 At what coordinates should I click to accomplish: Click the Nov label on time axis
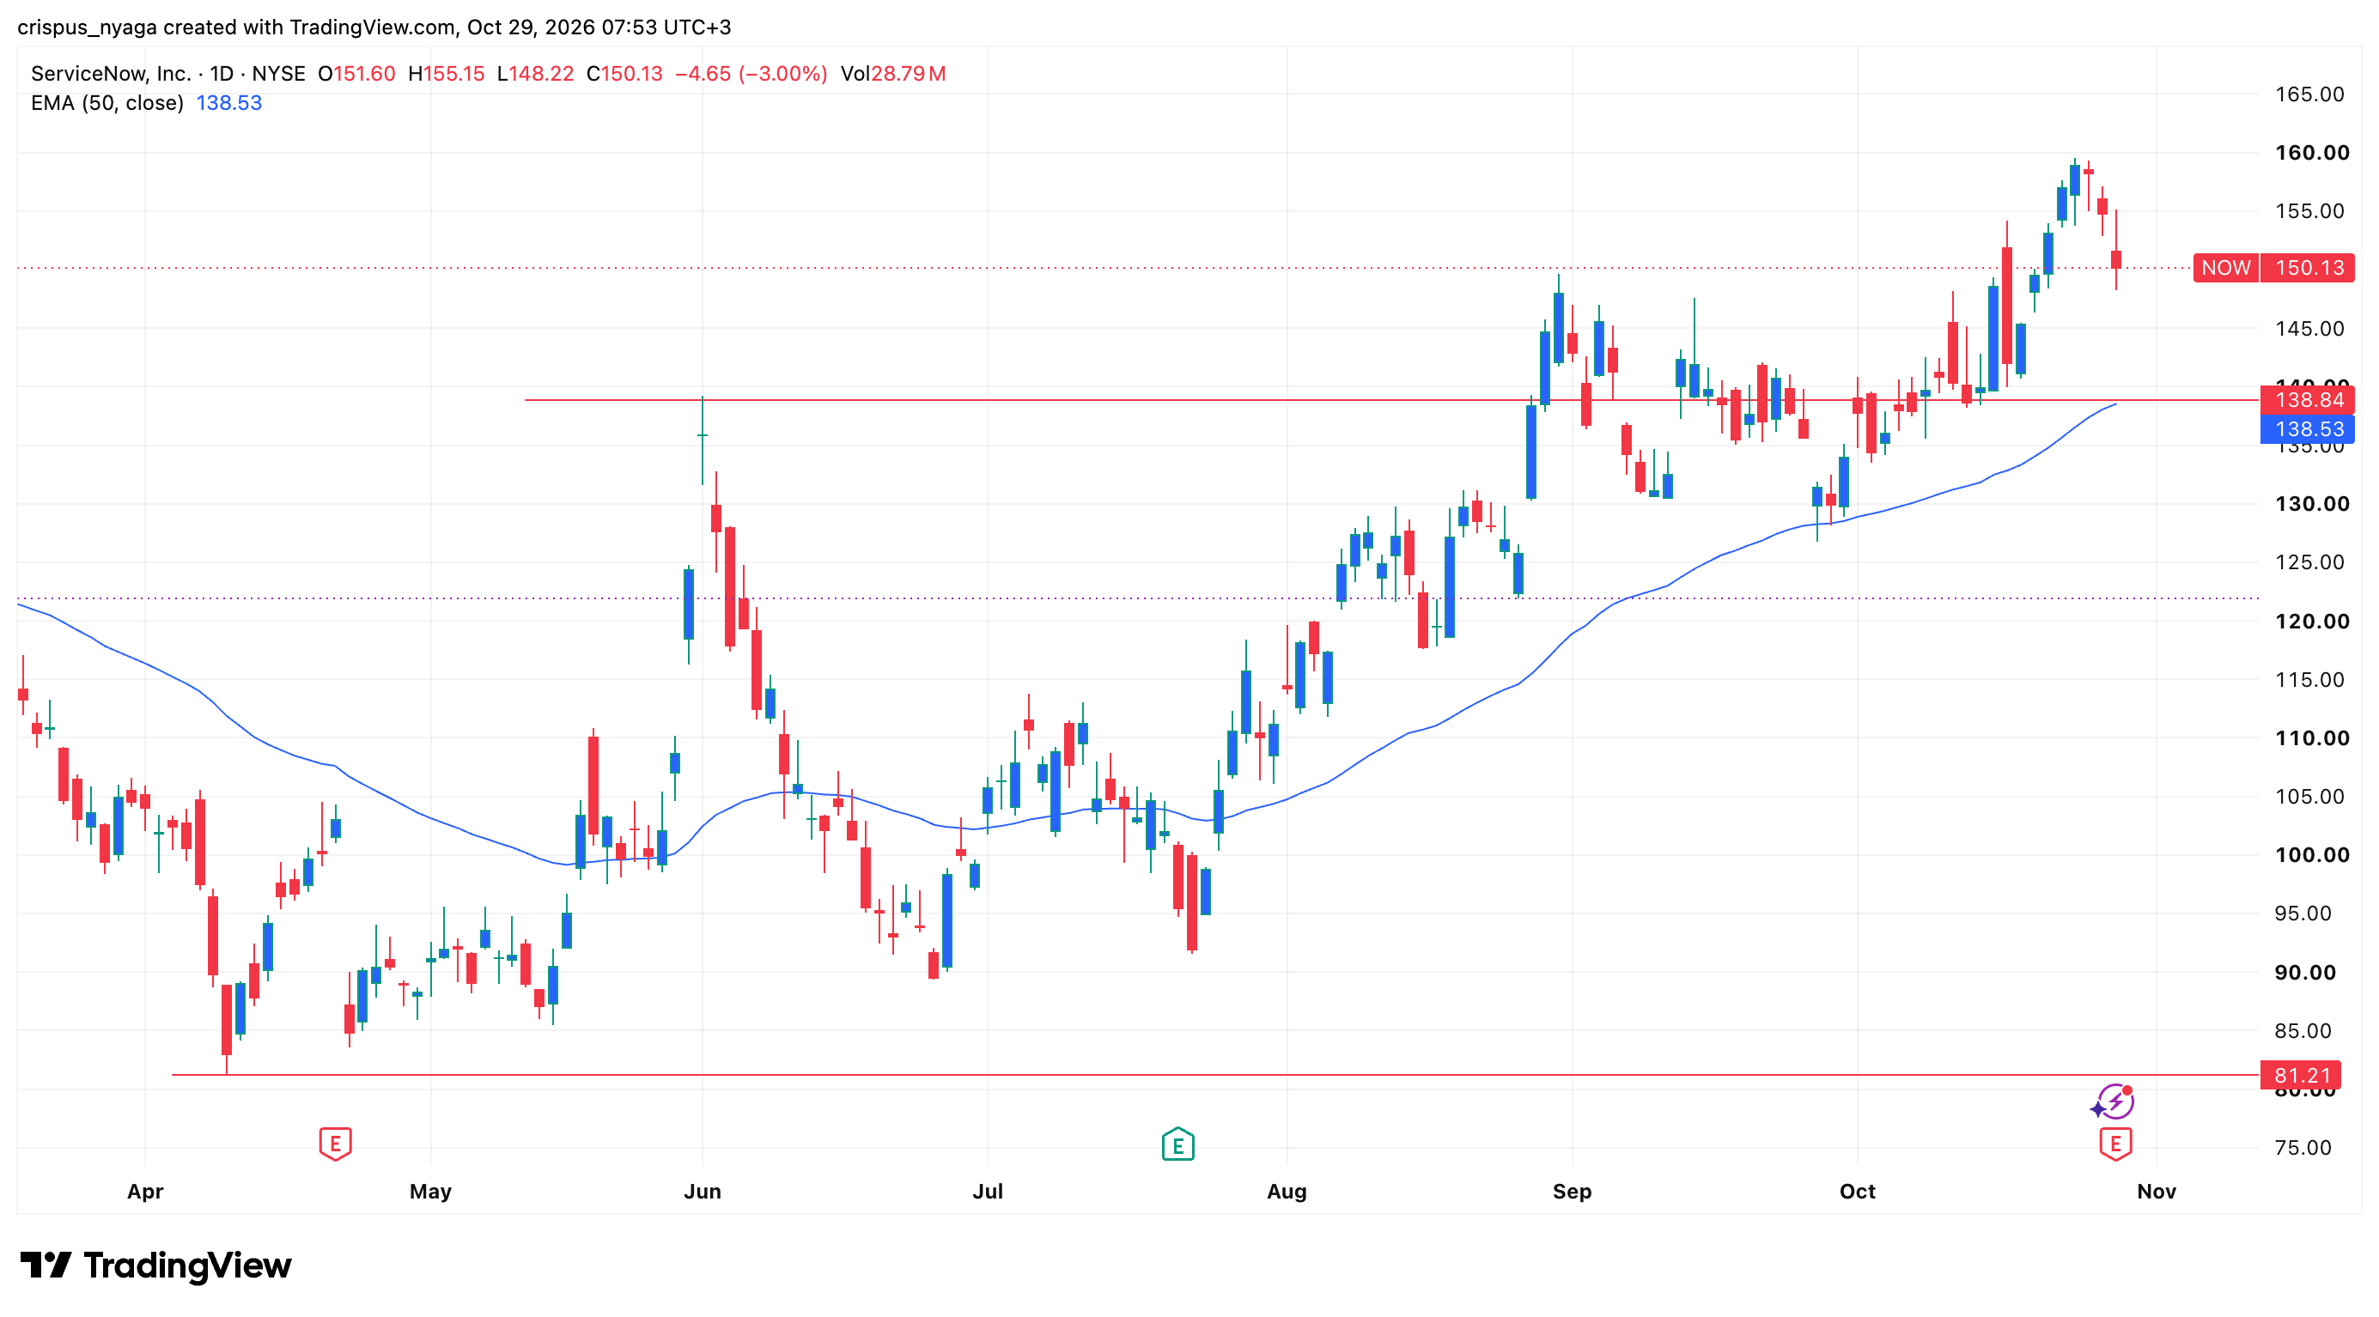click(2157, 1192)
